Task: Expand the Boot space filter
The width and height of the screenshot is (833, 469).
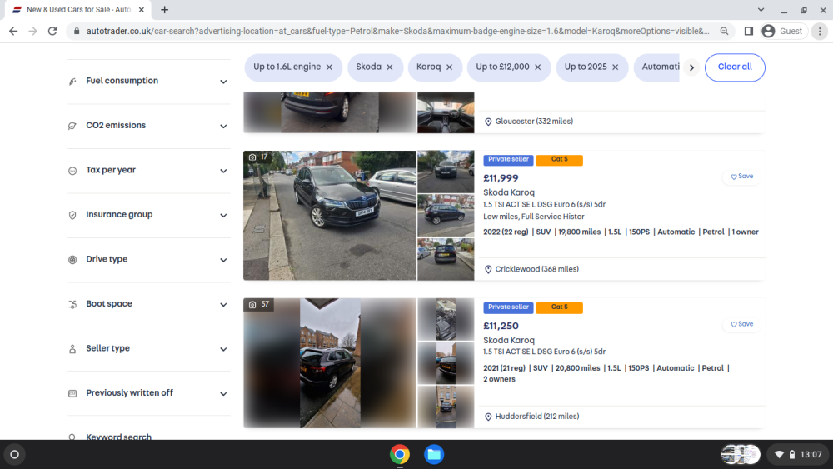Action: (148, 304)
